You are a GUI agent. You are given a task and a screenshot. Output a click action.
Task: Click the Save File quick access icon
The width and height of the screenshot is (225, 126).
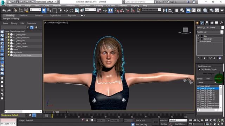(17, 2)
